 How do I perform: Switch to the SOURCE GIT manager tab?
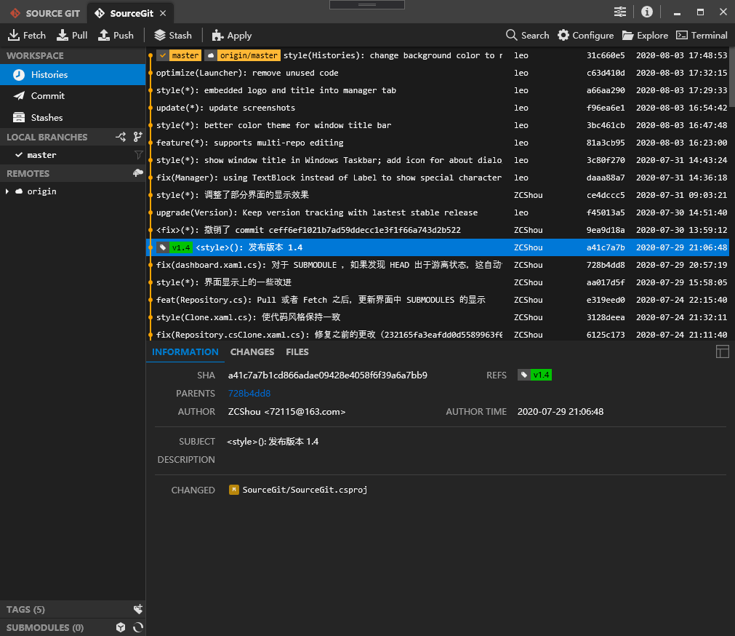pos(44,13)
